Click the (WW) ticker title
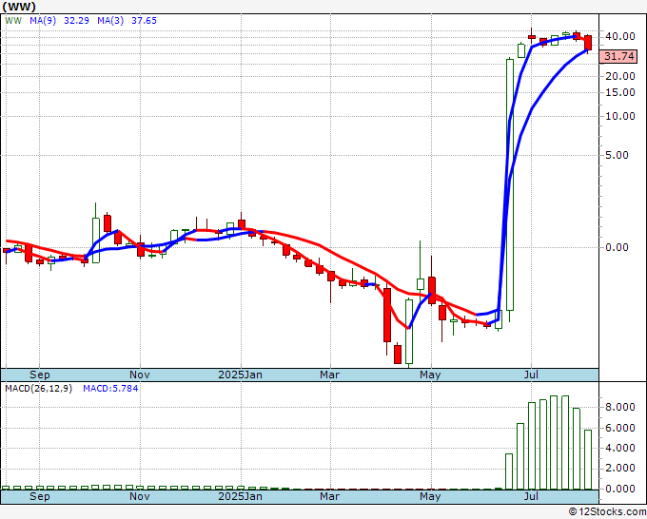Viewport: 647px width, 519px height. click(x=19, y=7)
